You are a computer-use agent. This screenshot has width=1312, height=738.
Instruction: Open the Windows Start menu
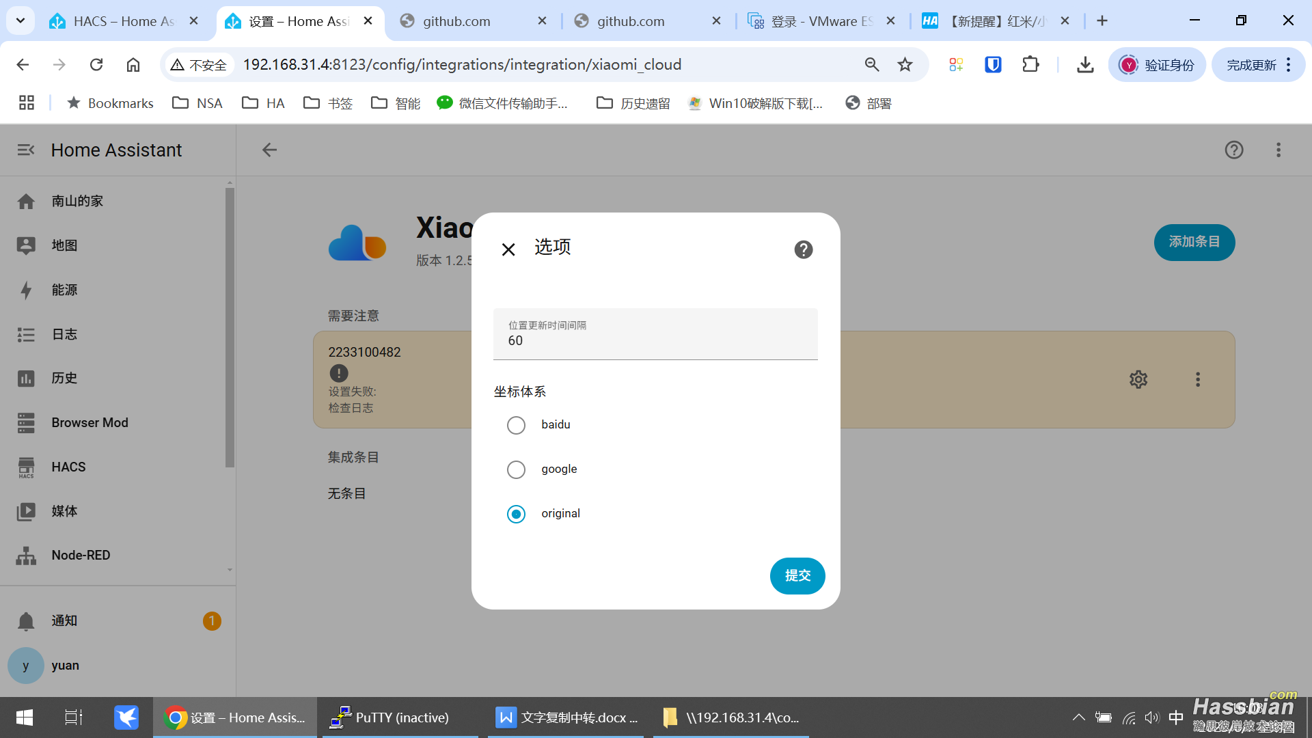tap(25, 717)
